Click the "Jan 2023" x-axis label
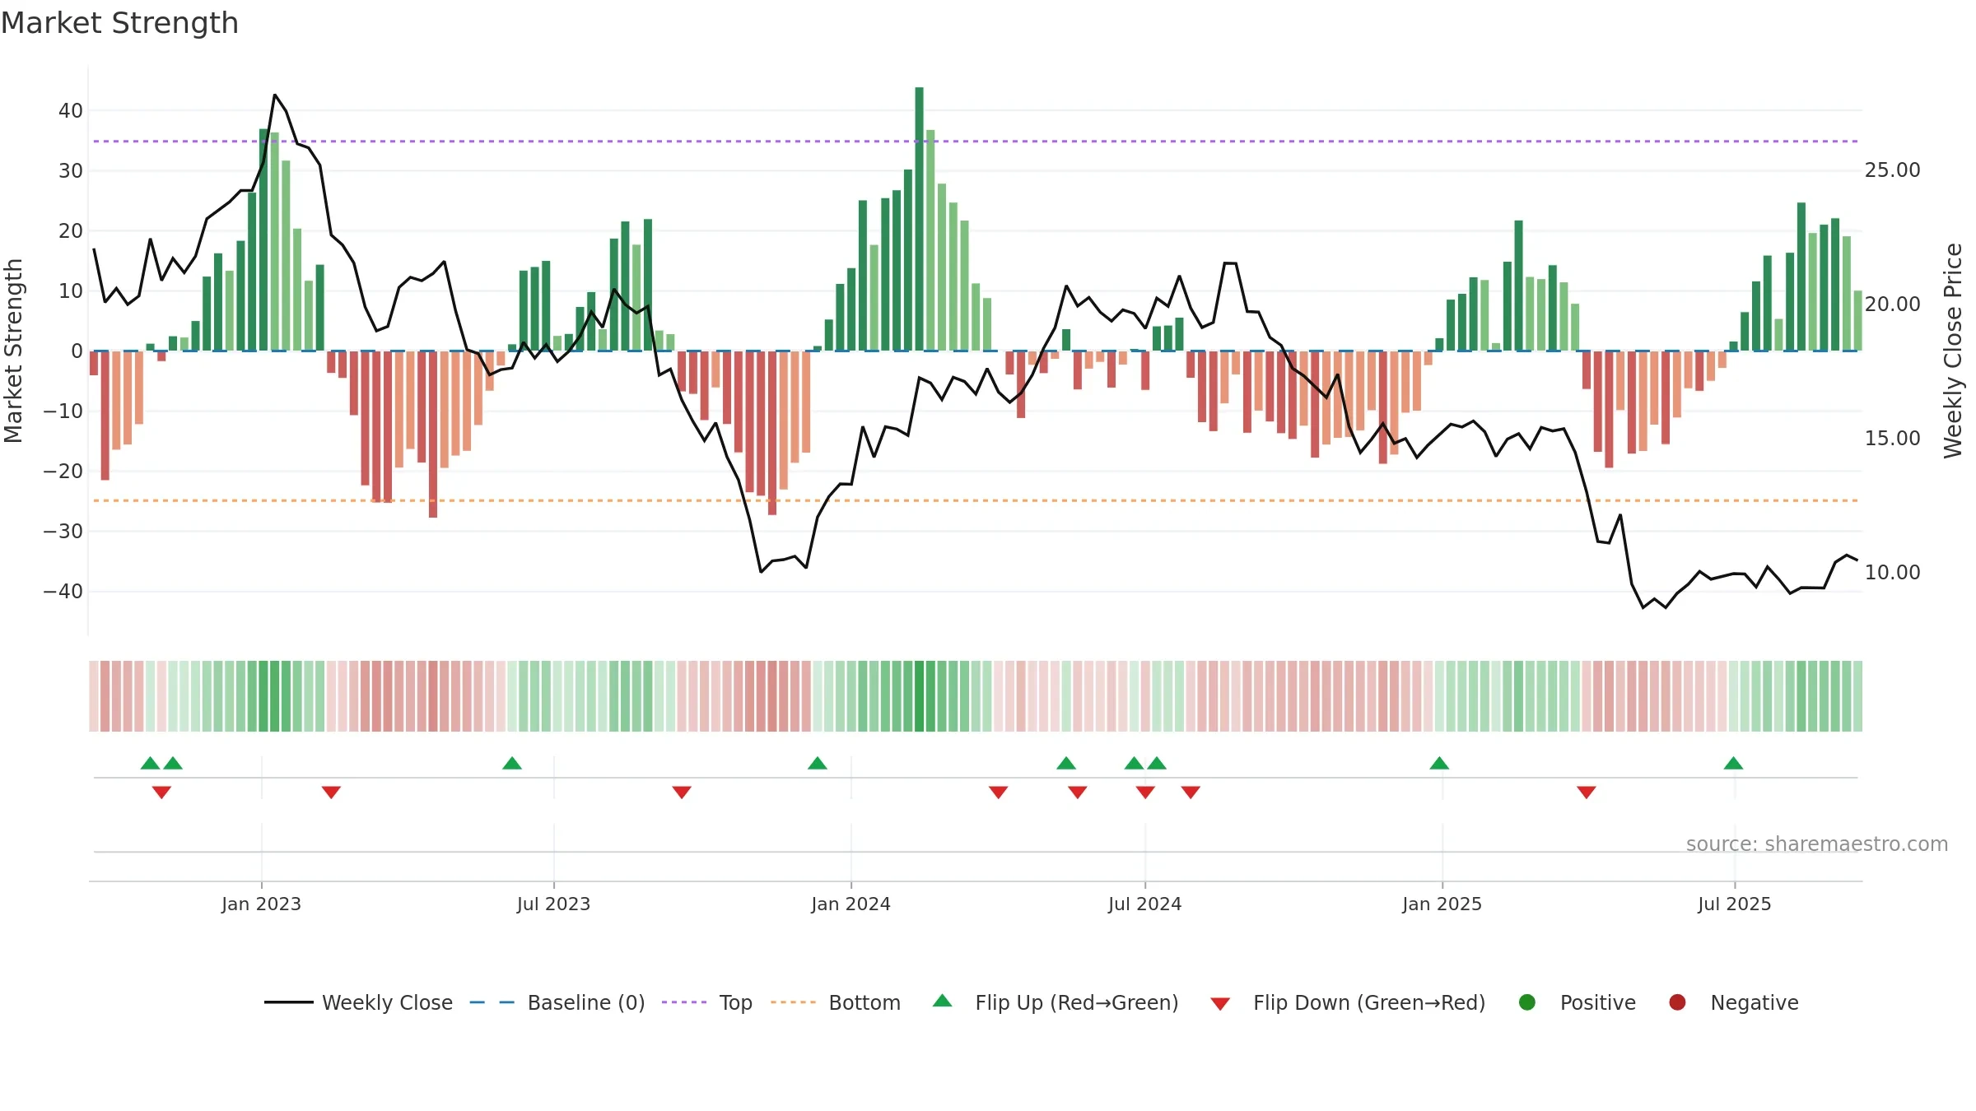Screen dimensions: 1976x1111 (261, 904)
